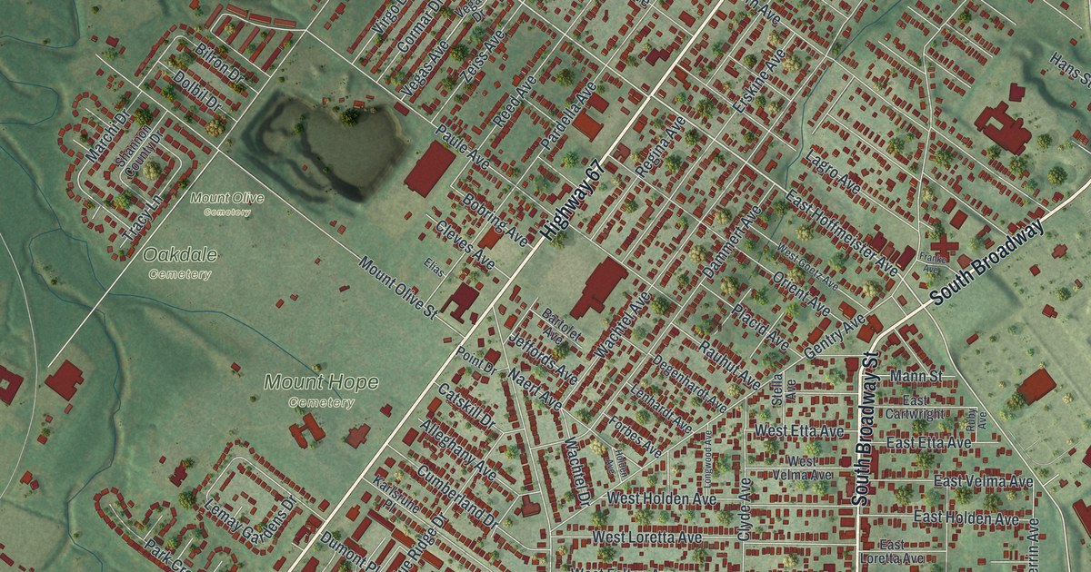Select the Placid Ave label
Viewport: 1091px width, 572px height.
click(x=762, y=328)
